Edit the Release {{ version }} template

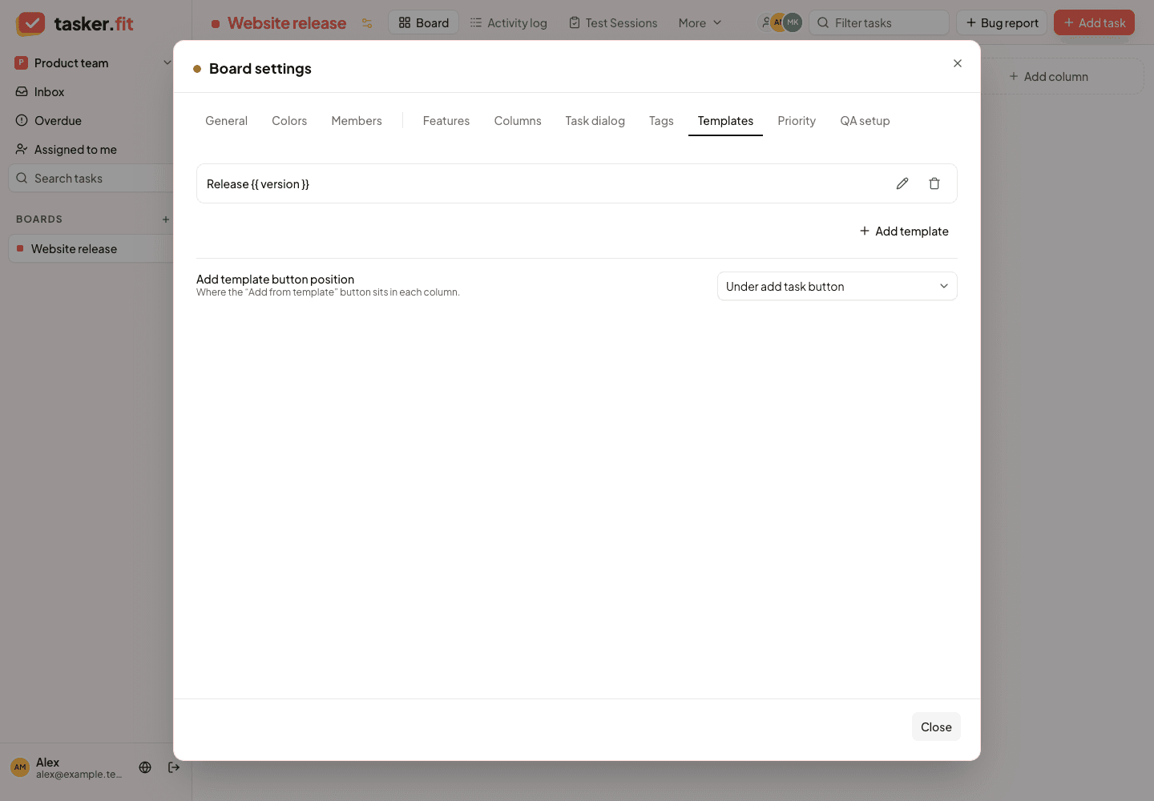[x=902, y=183]
